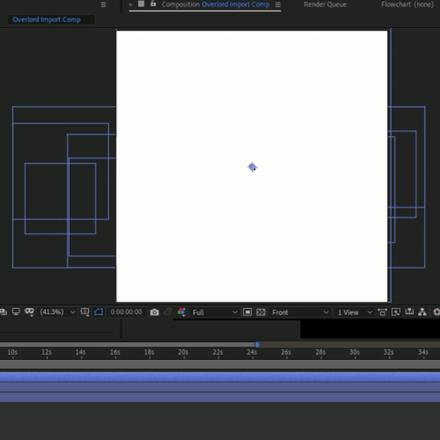Image resolution: width=440 pixels, height=440 pixels.
Task: Click the 16s time ruler mark
Action: click(115, 352)
